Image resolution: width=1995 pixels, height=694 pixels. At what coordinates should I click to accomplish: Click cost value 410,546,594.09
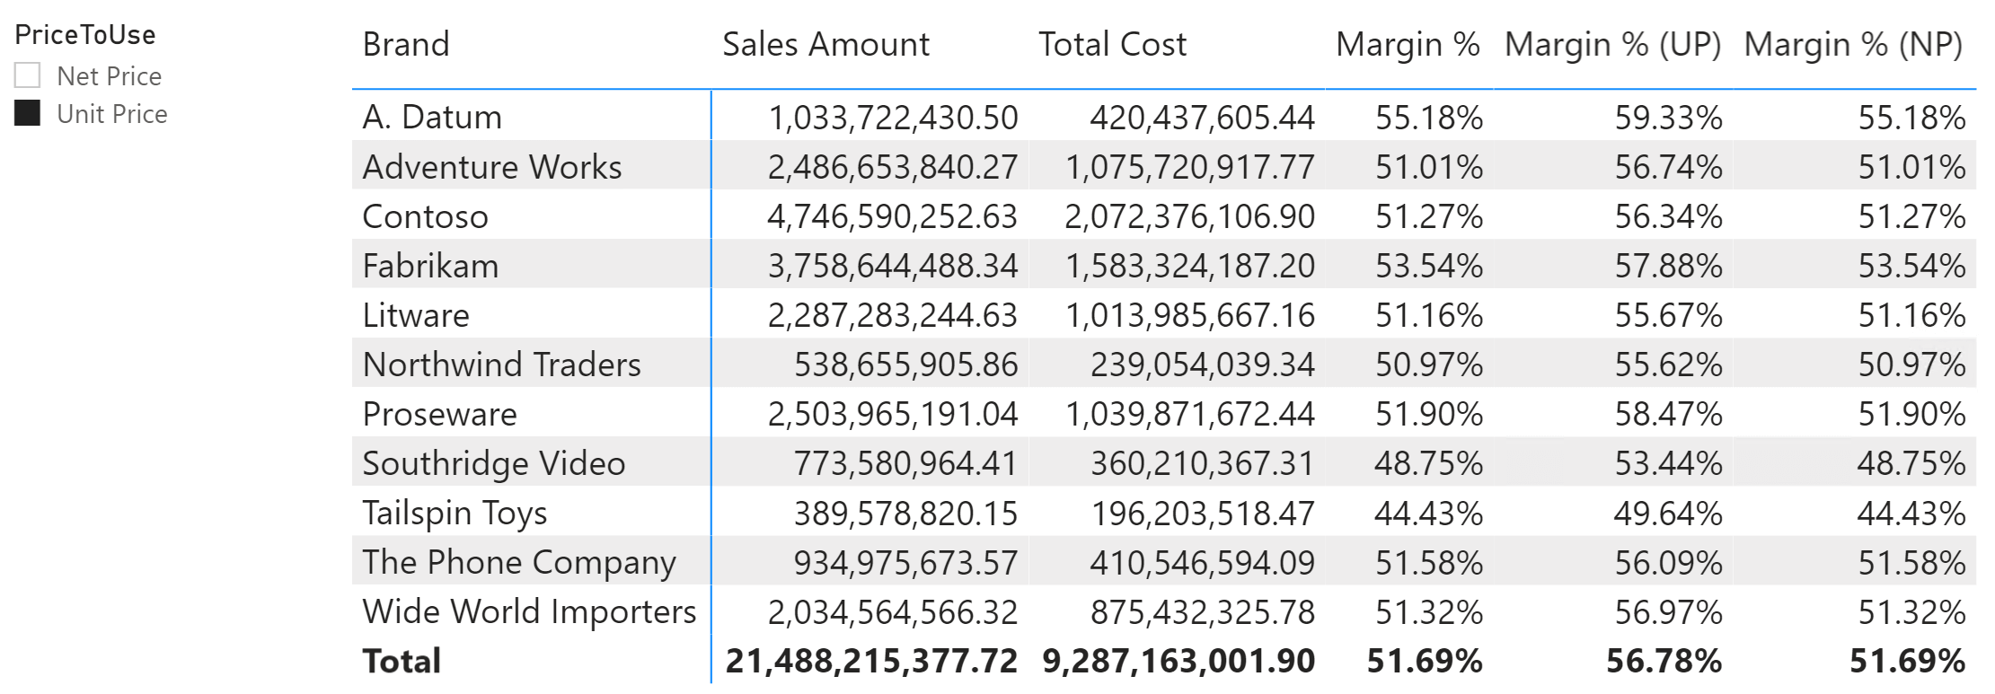[x=1202, y=563]
